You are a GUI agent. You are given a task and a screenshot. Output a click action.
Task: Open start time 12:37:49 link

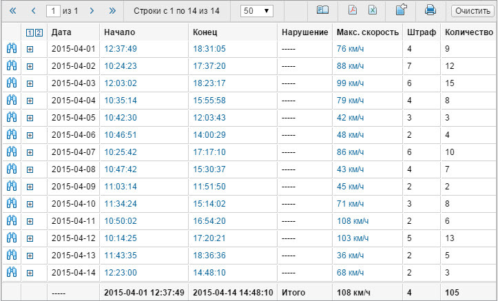(x=121, y=49)
